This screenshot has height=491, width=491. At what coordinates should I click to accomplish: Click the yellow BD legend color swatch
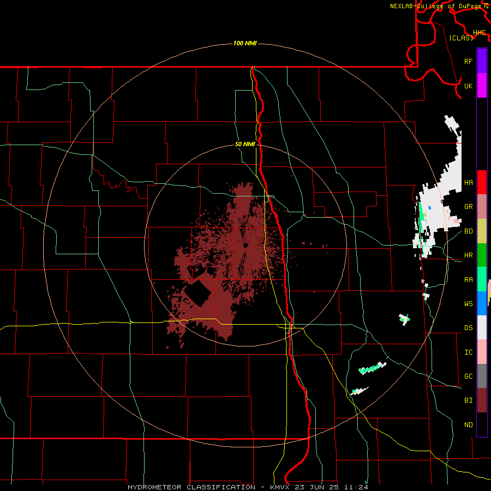click(482, 231)
